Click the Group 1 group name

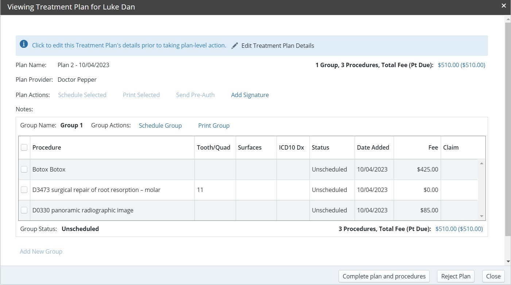(x=71, y=125)
